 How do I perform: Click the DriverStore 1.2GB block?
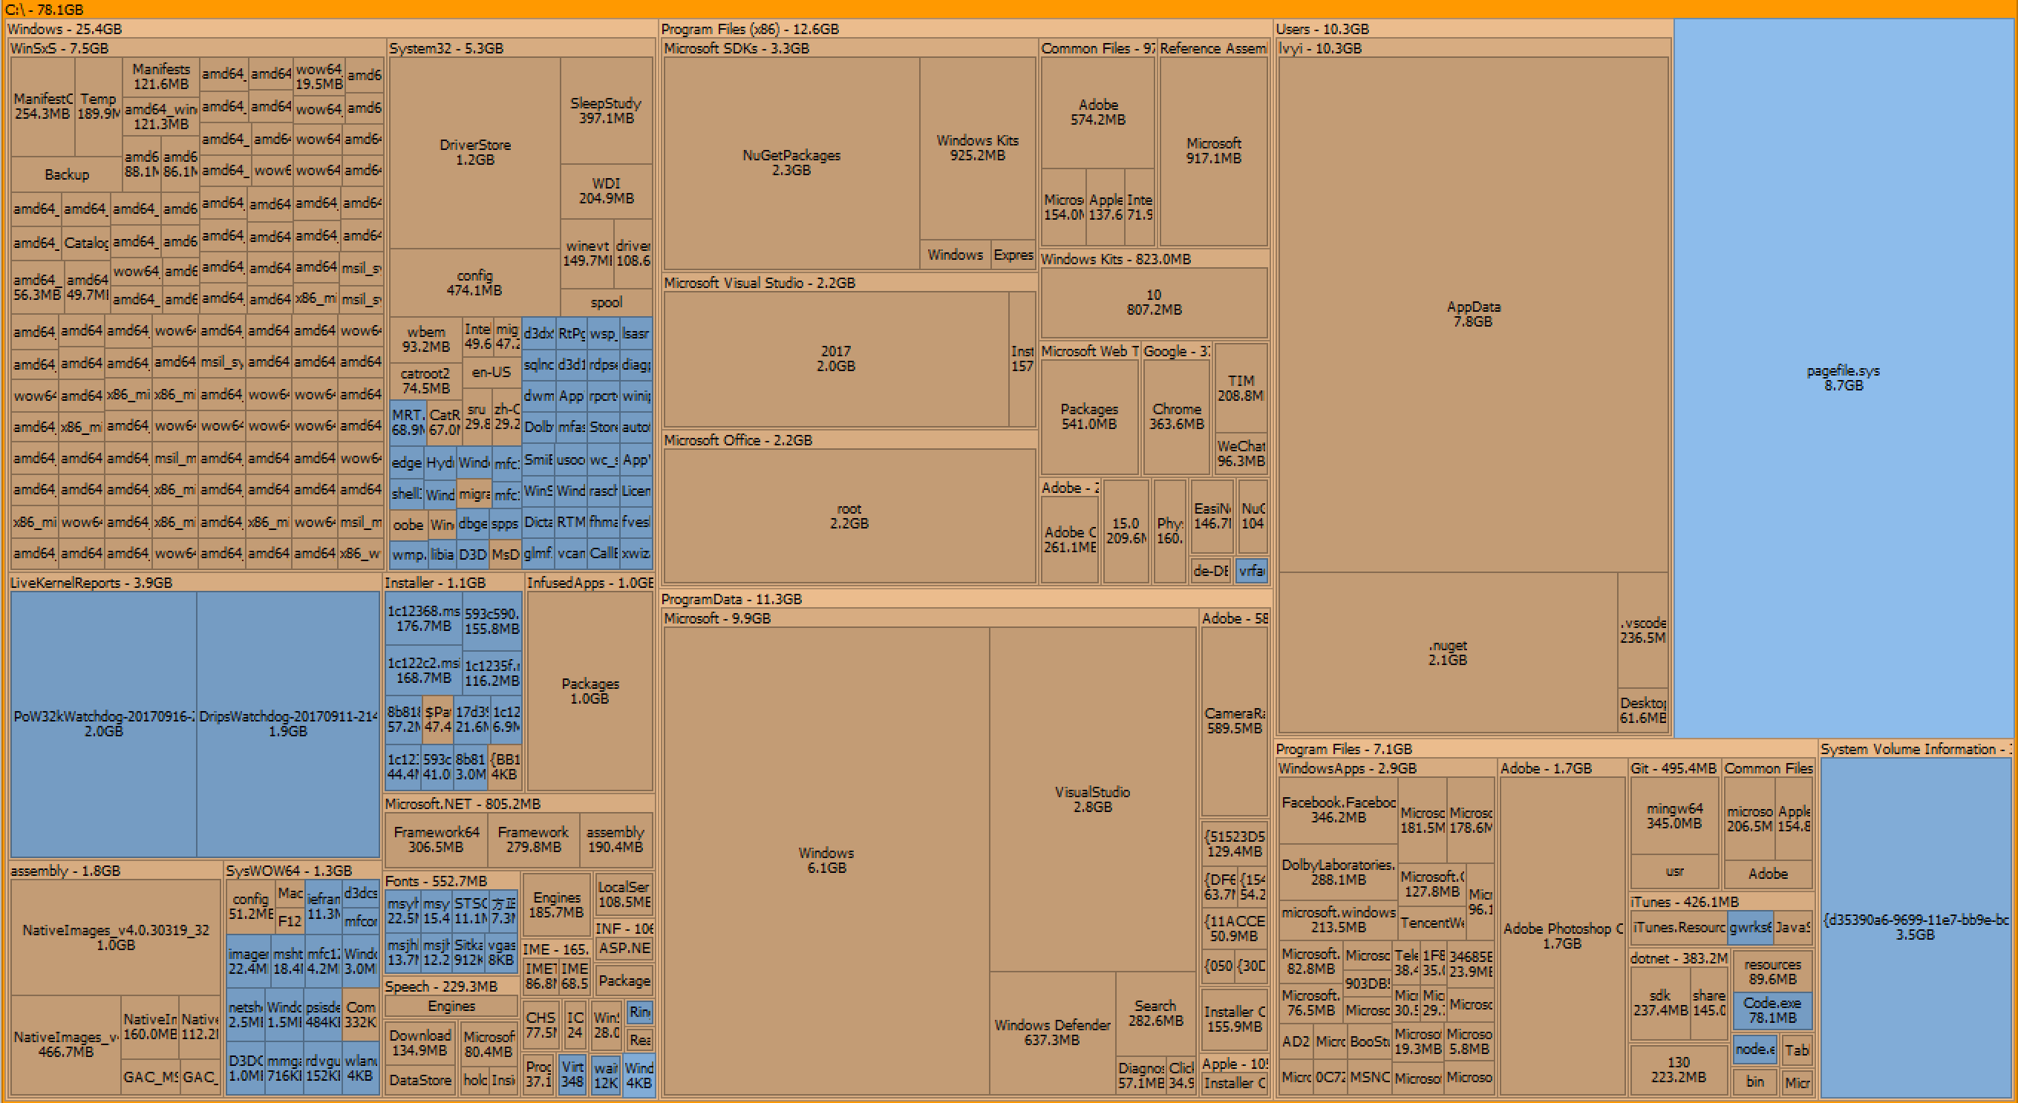tap(474, 152)
